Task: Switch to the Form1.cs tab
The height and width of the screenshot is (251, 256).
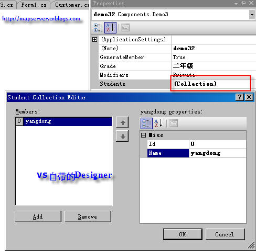Action: (x=34, y=5)
